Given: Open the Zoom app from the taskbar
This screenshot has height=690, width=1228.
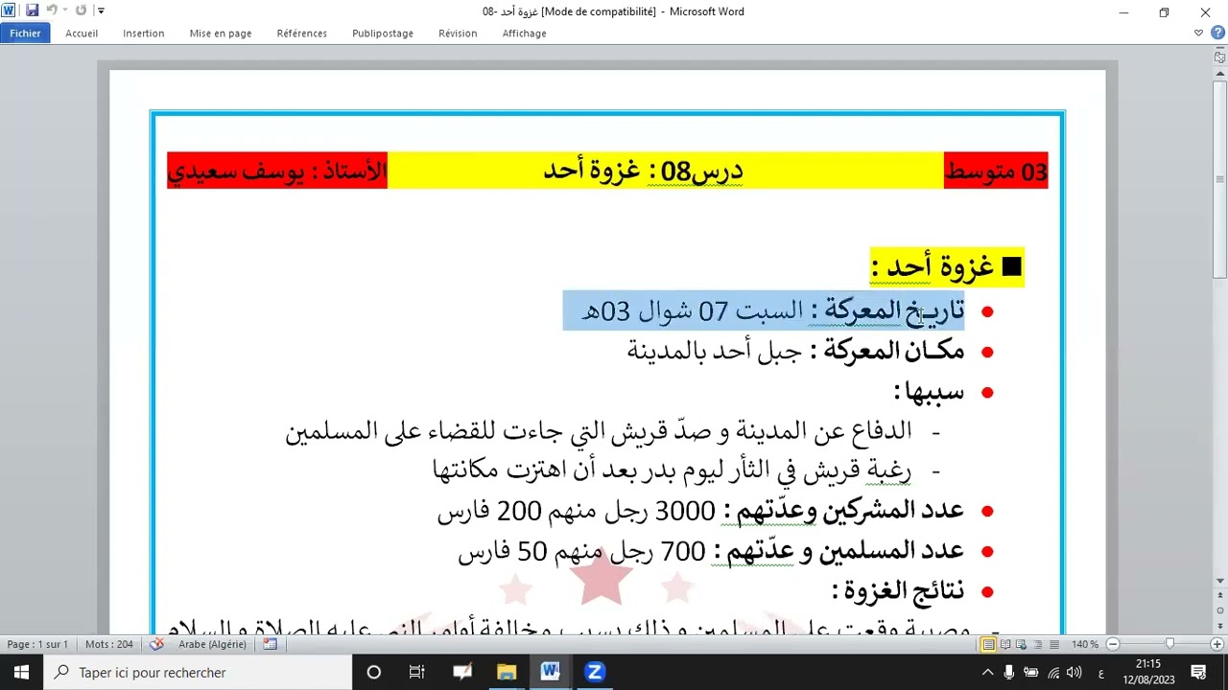Looking at the screenshot, I should tap(595, 673).
